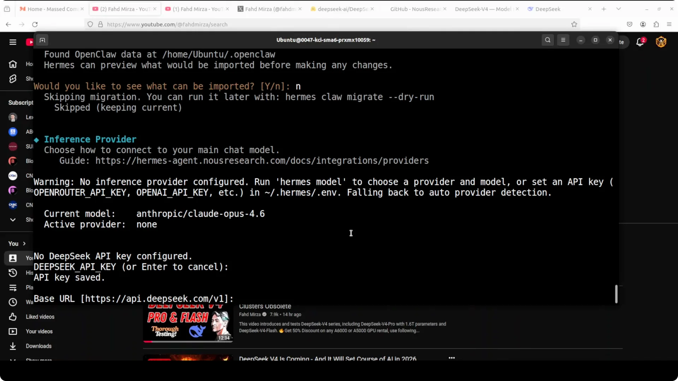The height and width of the screenshot is (381, 678).
Task: Open DeepSeek V4 Is Coming video title
Action: (x=327, y=358)
